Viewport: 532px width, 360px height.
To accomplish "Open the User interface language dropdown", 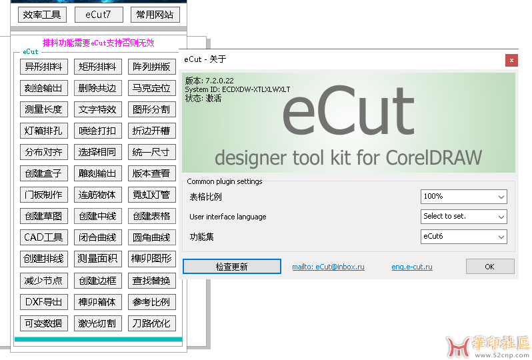I will click(464, 217).
